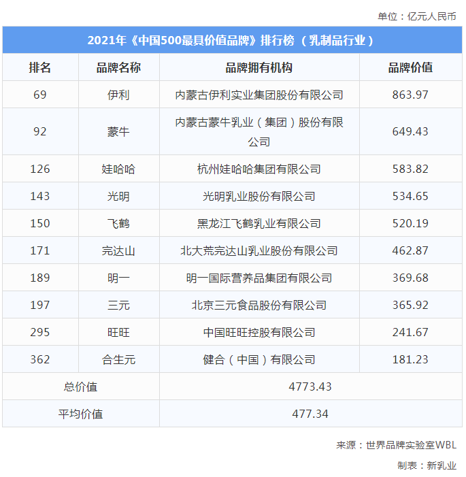
Task: Click the value '649.43'
Action: (x=410, y=131)
